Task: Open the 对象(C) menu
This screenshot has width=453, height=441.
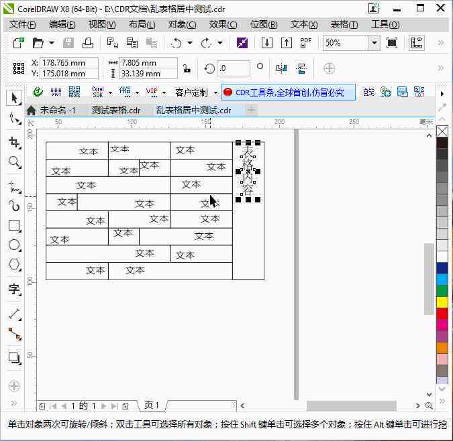Action: [182, 25]
